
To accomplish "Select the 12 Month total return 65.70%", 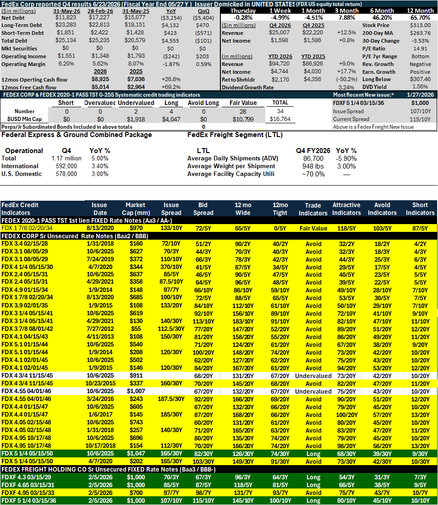I will (420, 17).
